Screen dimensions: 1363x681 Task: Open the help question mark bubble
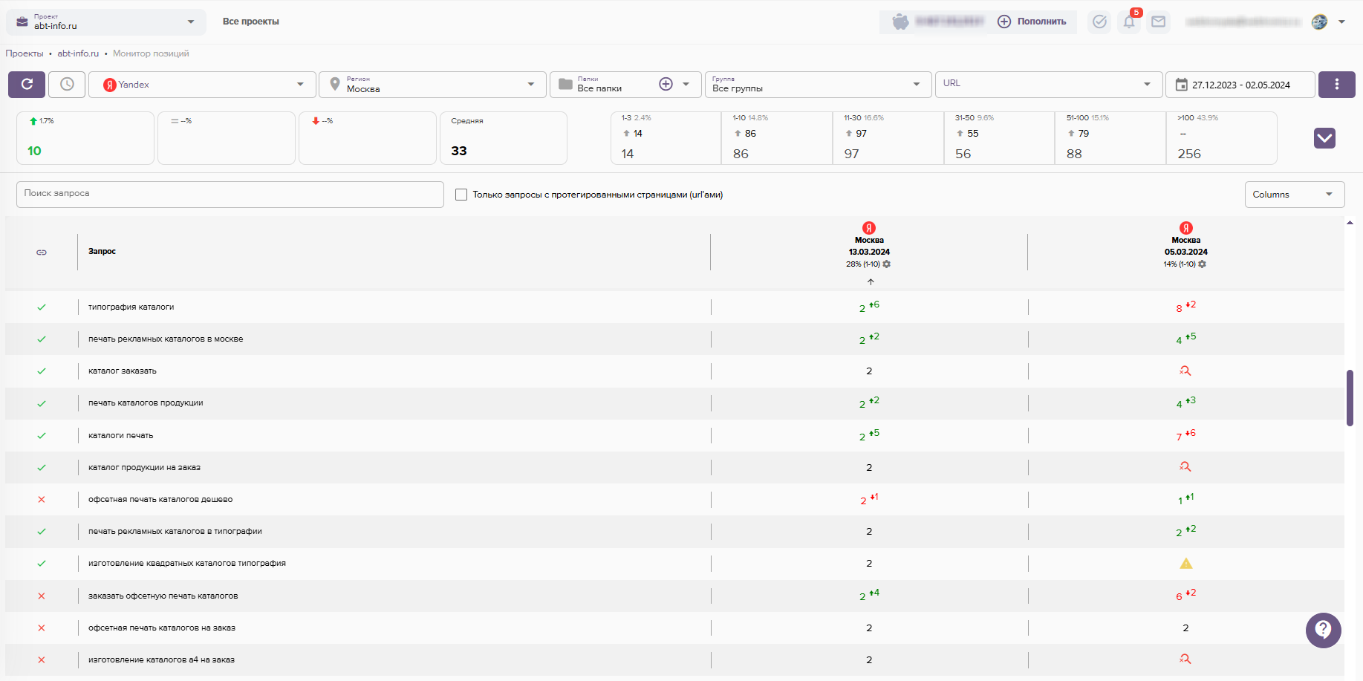1323,630
